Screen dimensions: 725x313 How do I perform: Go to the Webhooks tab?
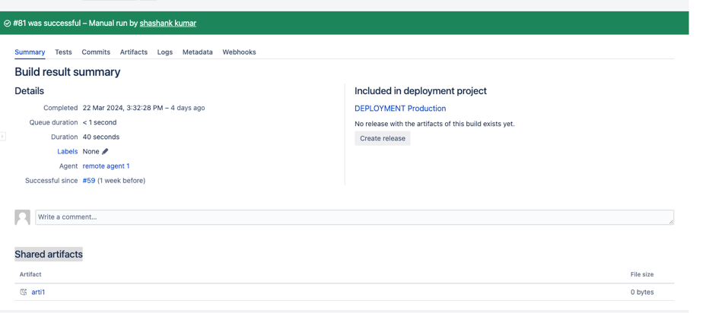(239, 52)
